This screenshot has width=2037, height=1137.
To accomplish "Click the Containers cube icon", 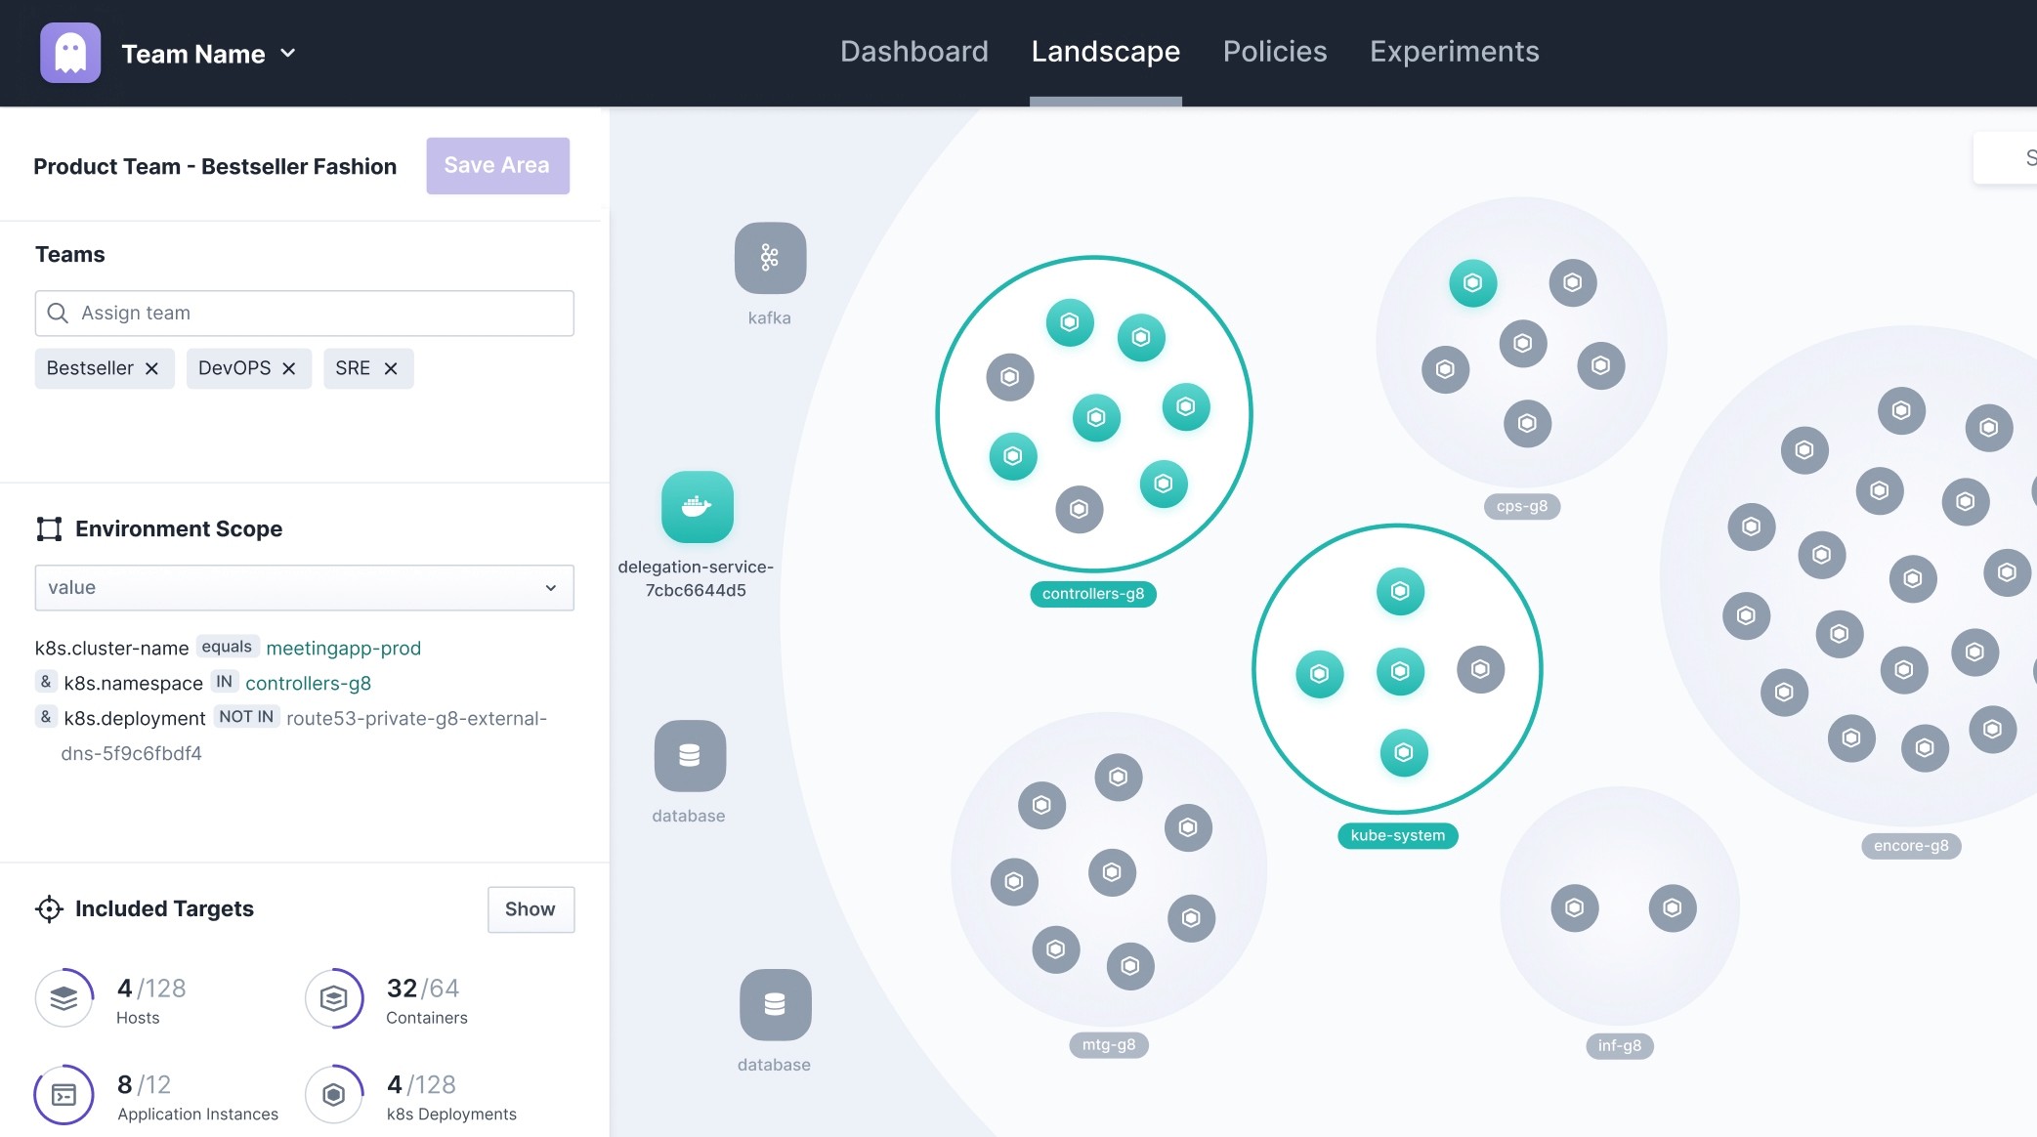I will (x=334, y=997).
